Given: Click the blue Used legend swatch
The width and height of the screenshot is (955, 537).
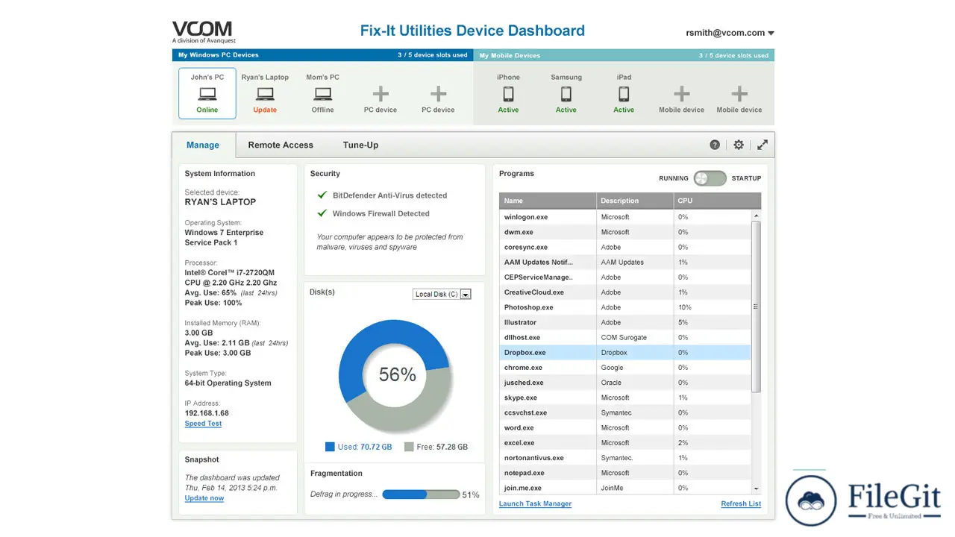Looking at the screenshot, I should point(330,447).
